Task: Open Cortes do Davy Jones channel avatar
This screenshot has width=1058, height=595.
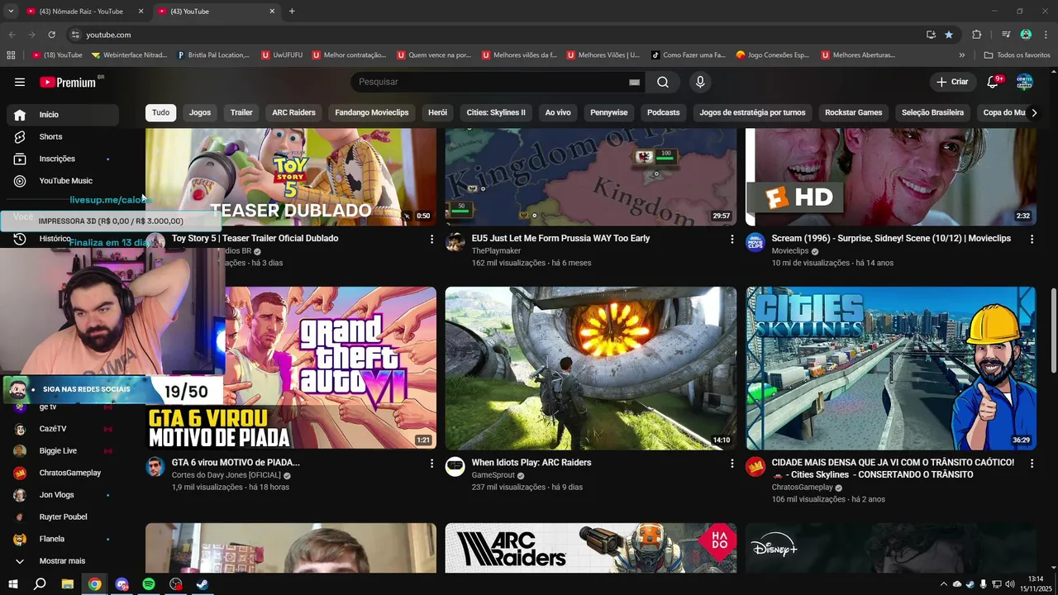Action: [x=155, y=467]
